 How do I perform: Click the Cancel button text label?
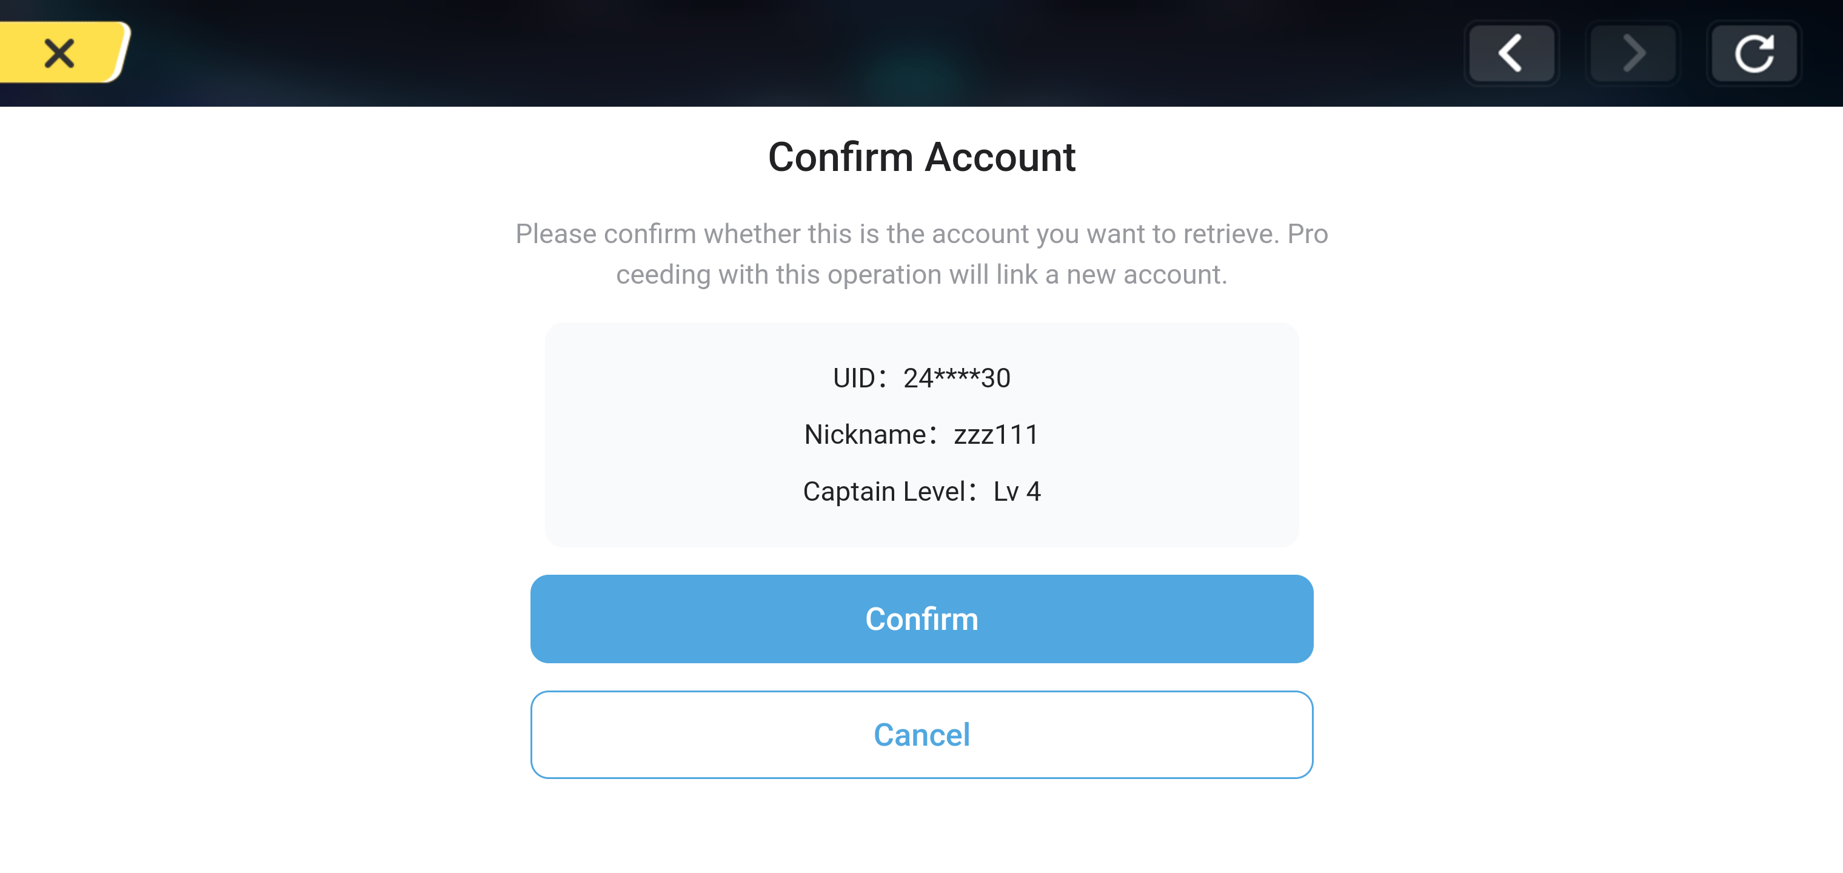pos(921,734)
